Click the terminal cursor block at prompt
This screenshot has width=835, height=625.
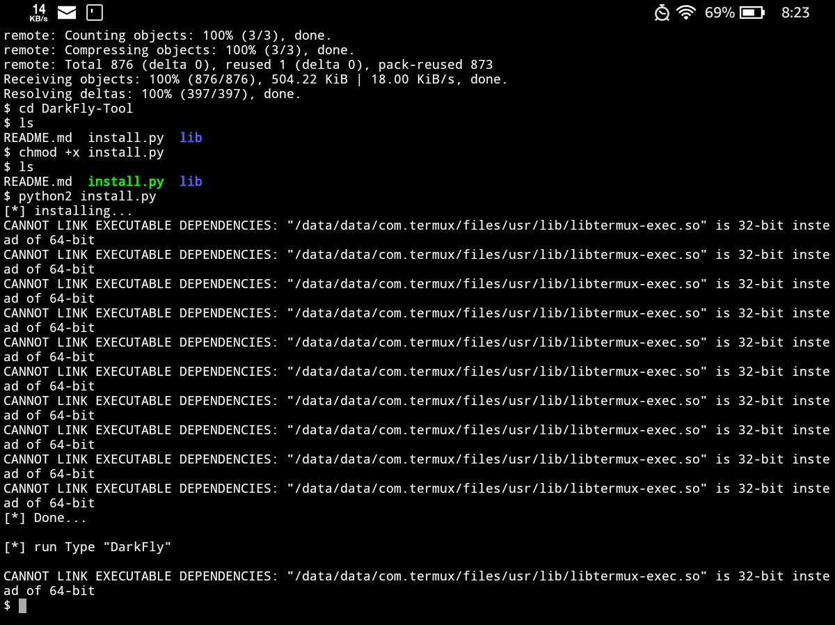[22, 606]
